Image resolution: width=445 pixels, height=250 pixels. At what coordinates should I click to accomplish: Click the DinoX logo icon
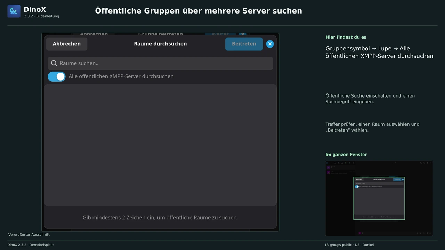click(14, 11)
